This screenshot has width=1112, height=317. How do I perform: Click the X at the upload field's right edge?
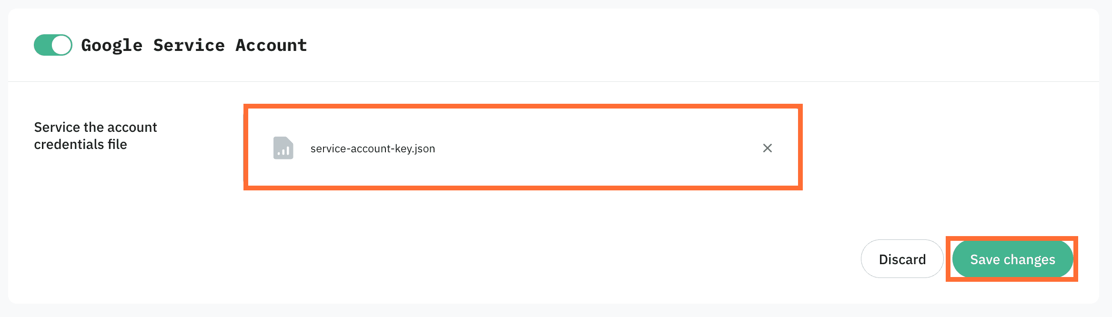click(767, 148)
